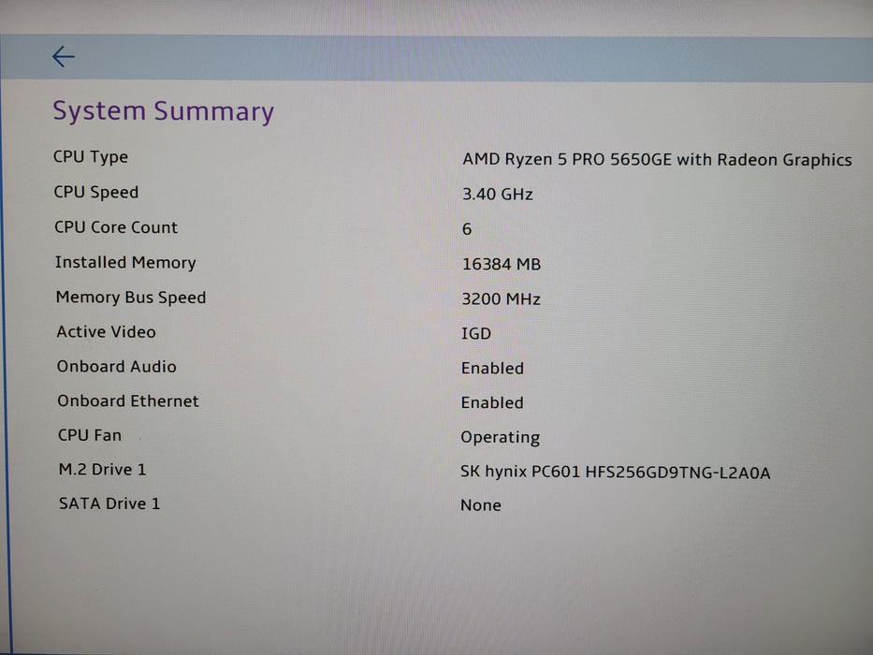Click the CPU Speed label
The height and width of the screenshot is (655, 873).
95,192
